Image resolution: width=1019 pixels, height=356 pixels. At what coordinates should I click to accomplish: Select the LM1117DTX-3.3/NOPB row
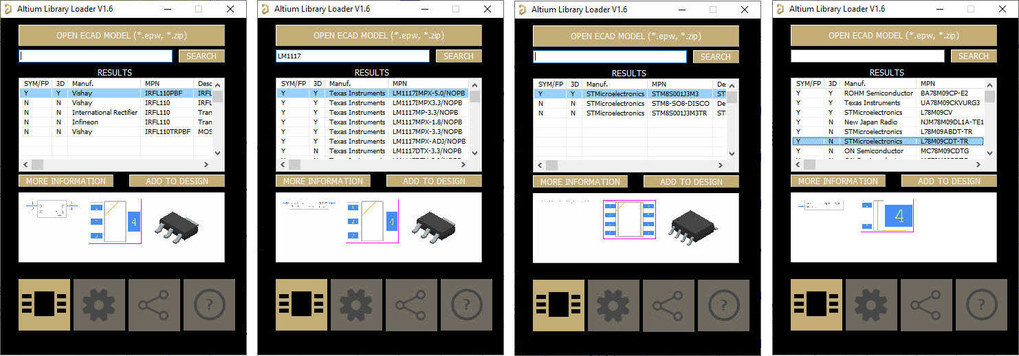[373, 151]
